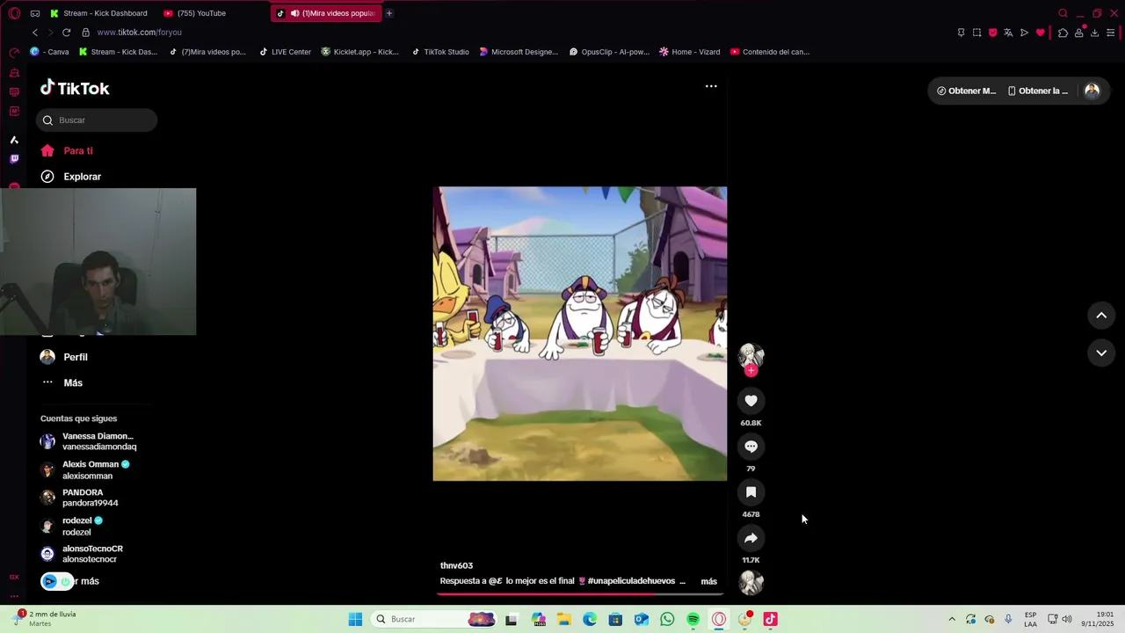Open the browser extensions cube icon

pyautogui.click(x=1063, y=33)
